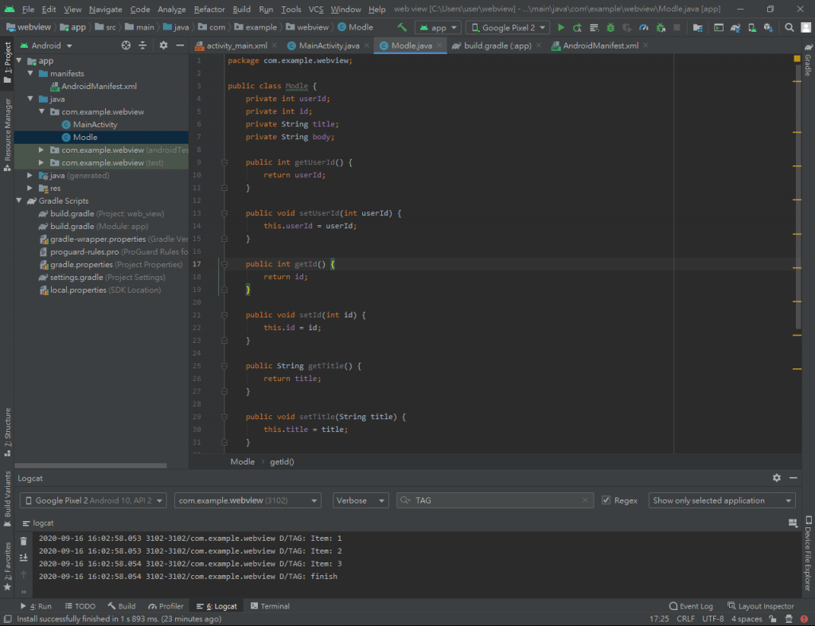The height and width of the screenshot is (626, 815).
Task: Click the Make Project hammer icon
Action: [x=402, y=27]
